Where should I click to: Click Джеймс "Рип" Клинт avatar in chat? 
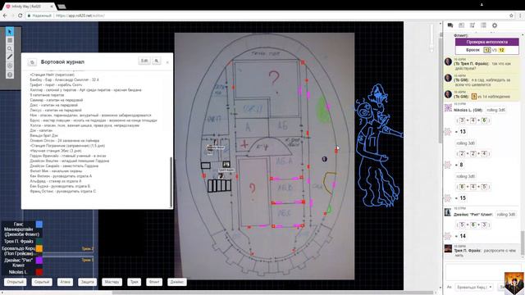coord(448,212)
